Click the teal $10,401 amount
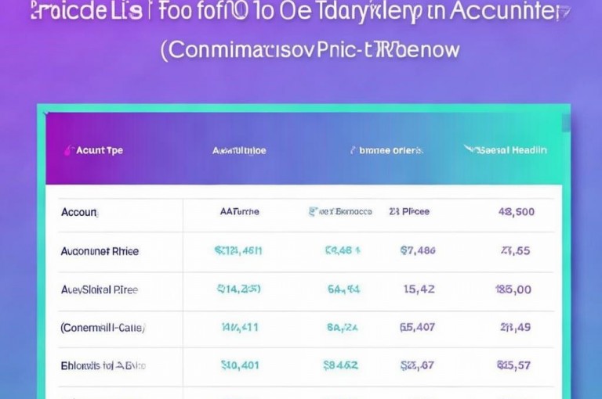602x399 pixels. pyautogui.click(x=240, y=365)
